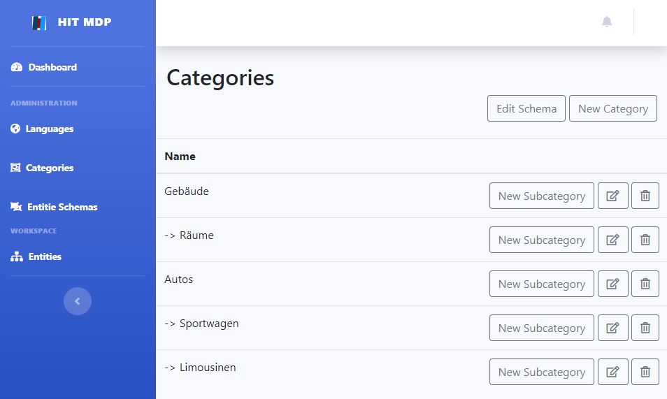
Task: Edit the Gebäude category via the pencil icon
Action: coord(612,196)
